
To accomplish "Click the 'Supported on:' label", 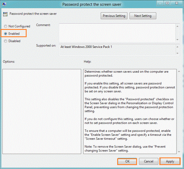I will pyautogui.click(x=46, y=46).
